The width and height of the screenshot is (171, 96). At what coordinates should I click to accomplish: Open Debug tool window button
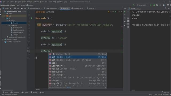[x=25, y=92]
